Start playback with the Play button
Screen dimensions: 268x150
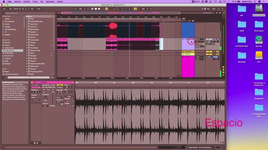click(93, 9)
